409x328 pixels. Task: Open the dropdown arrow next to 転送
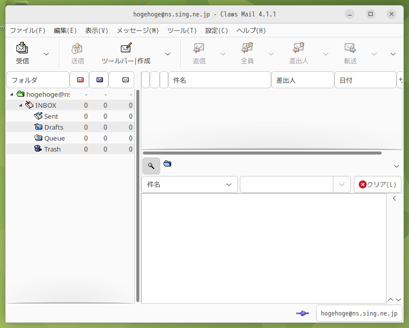pyautogui.click(x=374, y=54)
